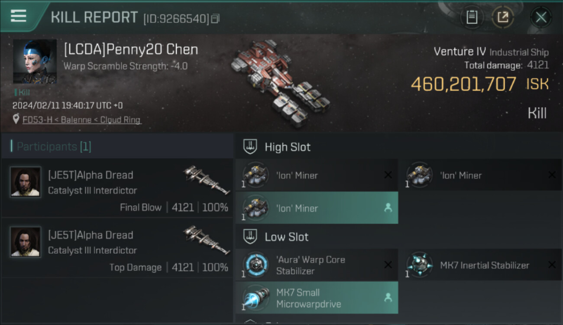The width and height of the screenshot is (563, 325).
Task: Select the MK7 Inertial Stabilizer icon
Action: coord(419,265)
